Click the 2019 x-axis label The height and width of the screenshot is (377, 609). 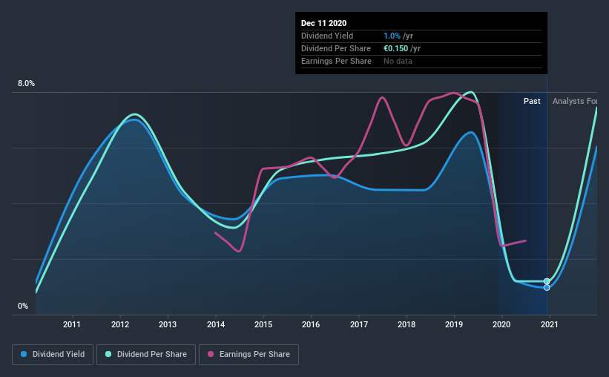point(454,324)
